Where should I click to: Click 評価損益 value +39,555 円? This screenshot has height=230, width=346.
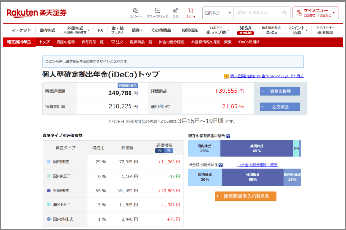click(229, 91)
